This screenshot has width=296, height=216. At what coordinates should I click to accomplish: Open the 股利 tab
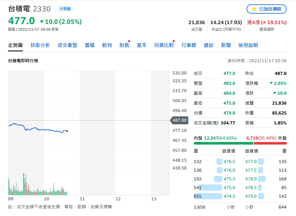click(x=107, y=45)
